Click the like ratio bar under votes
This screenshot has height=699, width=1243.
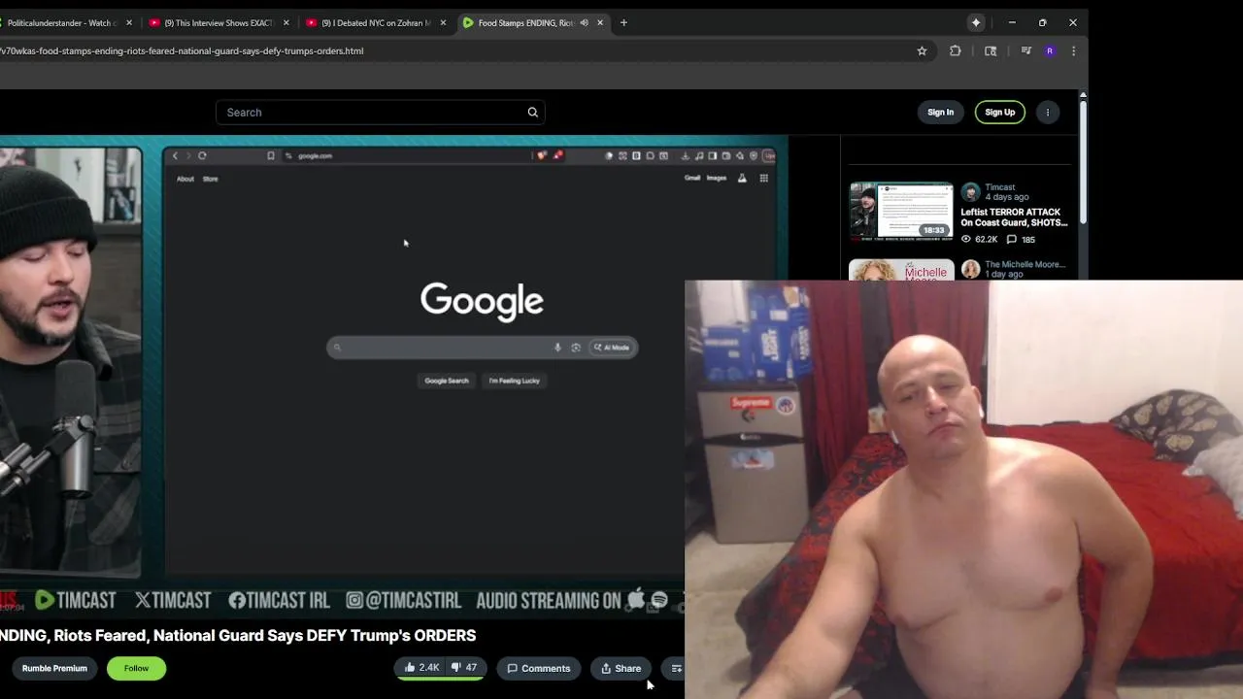(440, 679)
